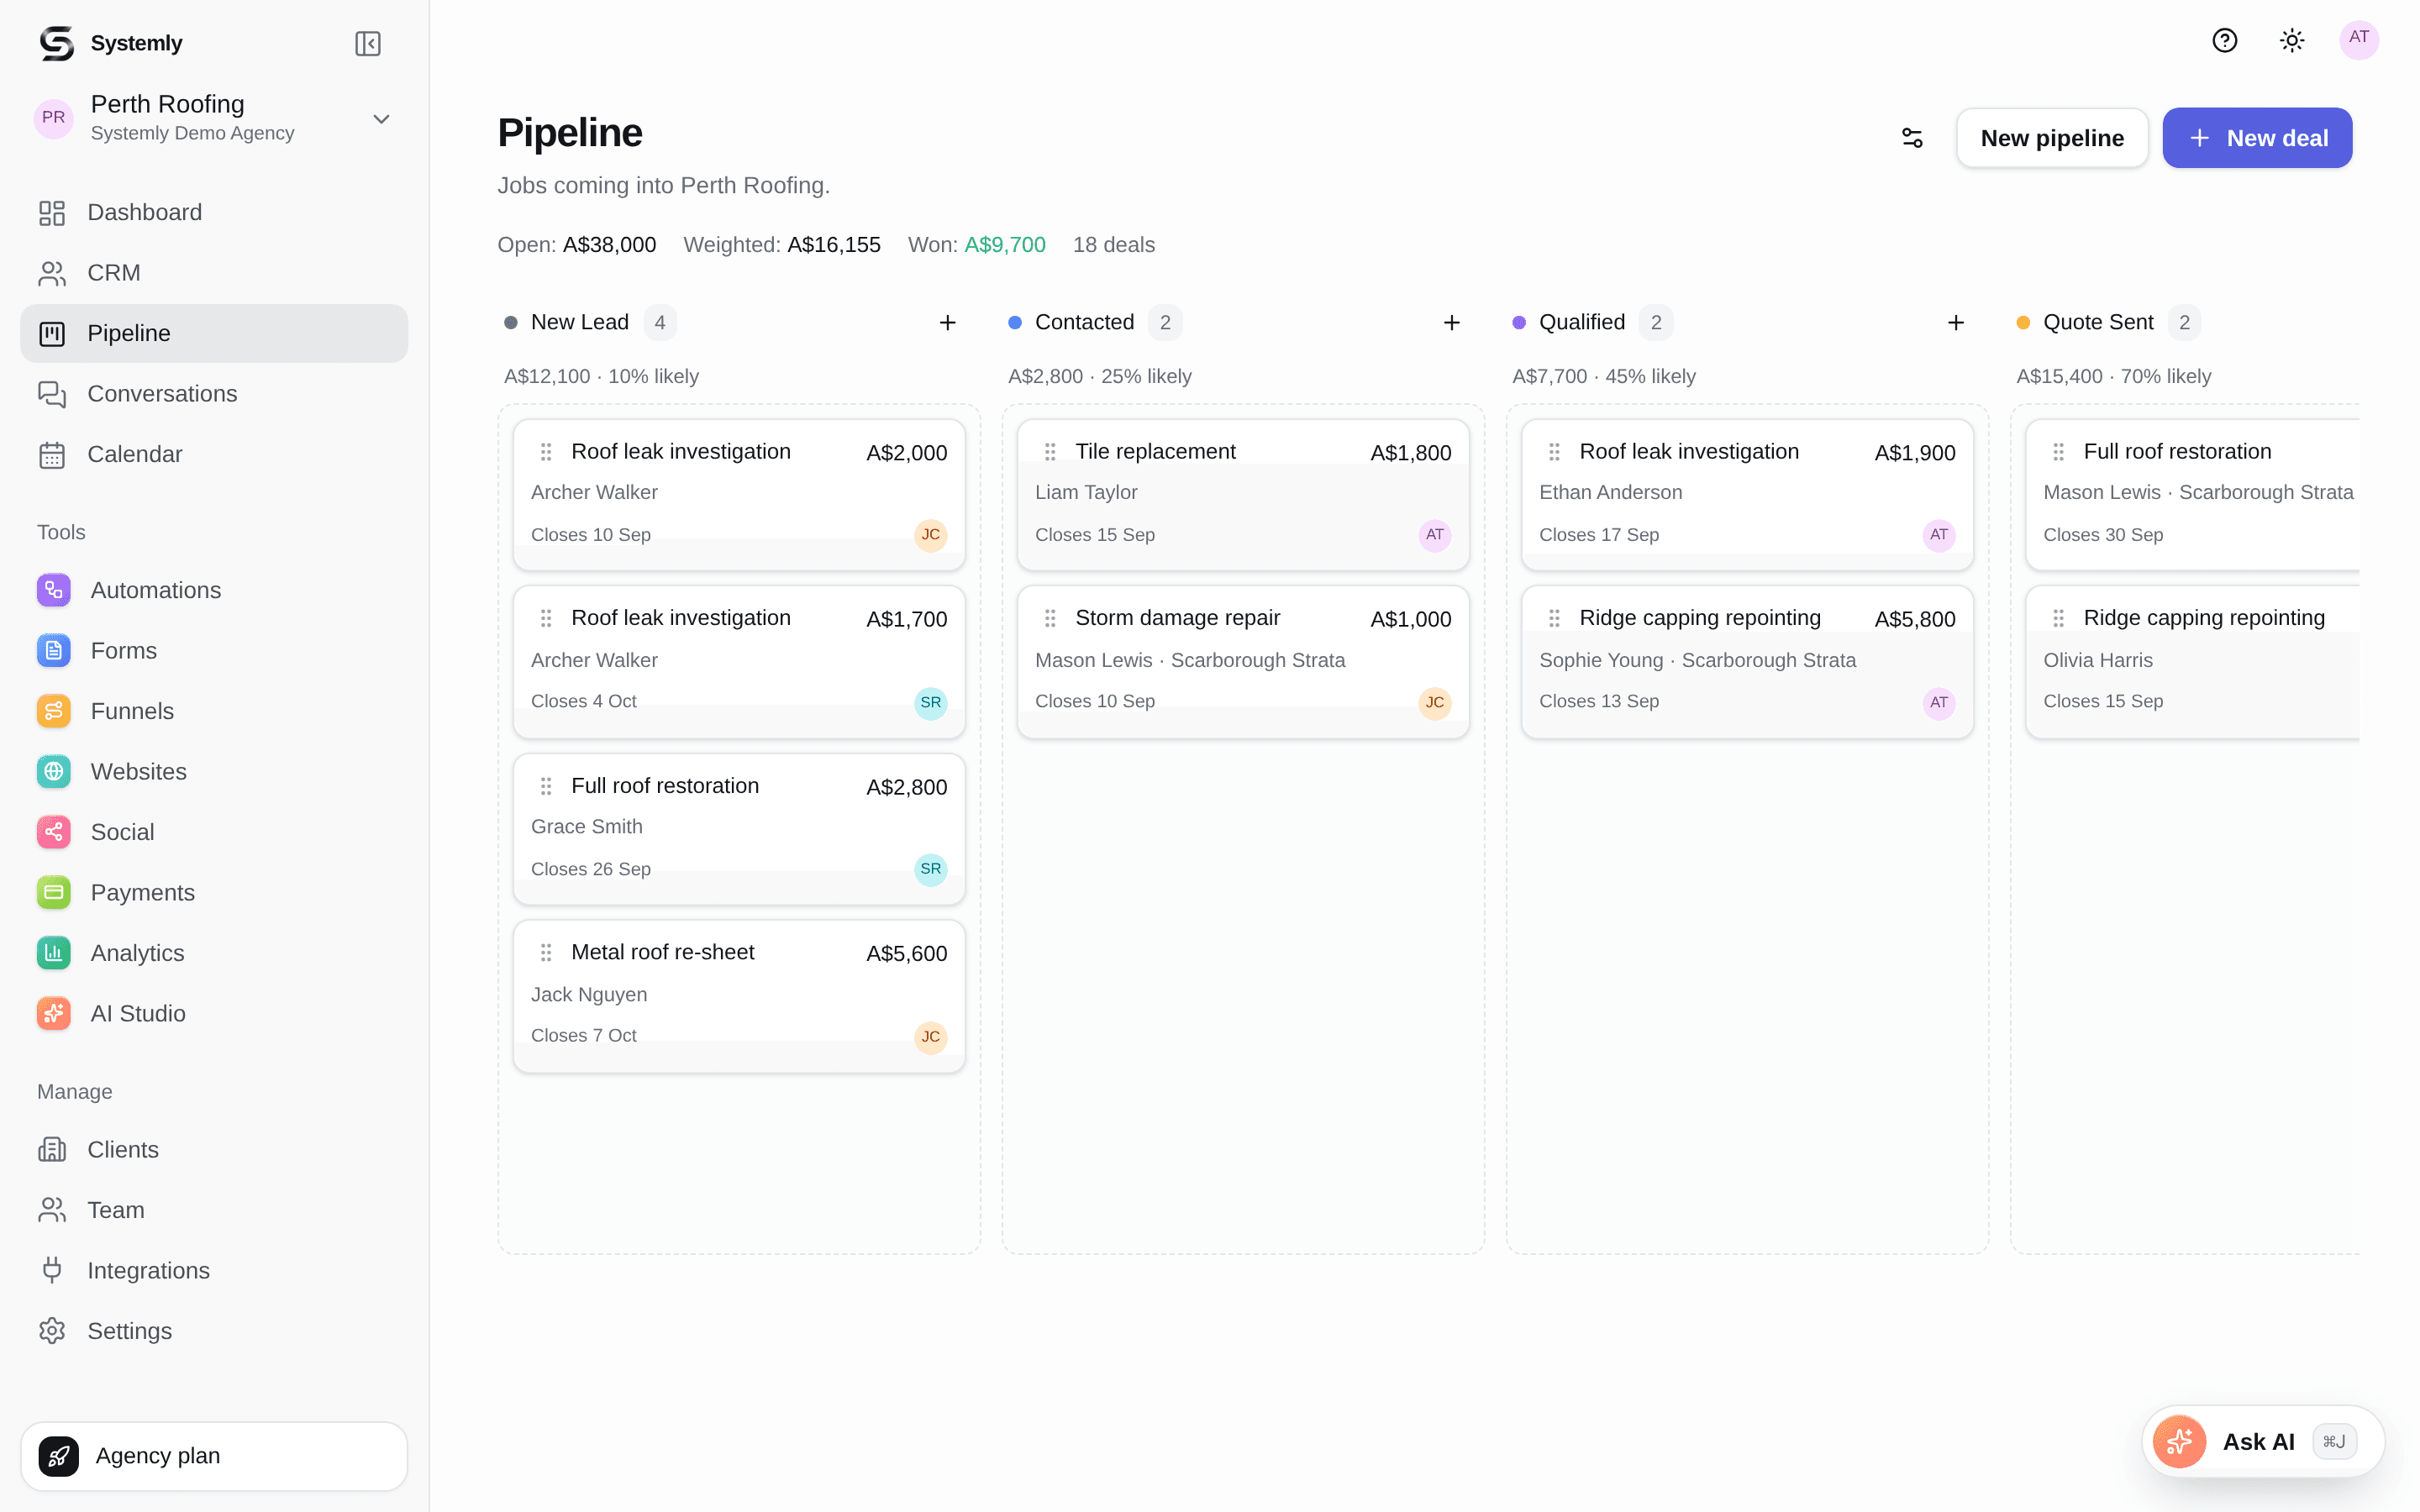Click the A$1,700 Roof leak investigation card
The width and height of the screenshot is (2420, 1512).
(739, 662)
